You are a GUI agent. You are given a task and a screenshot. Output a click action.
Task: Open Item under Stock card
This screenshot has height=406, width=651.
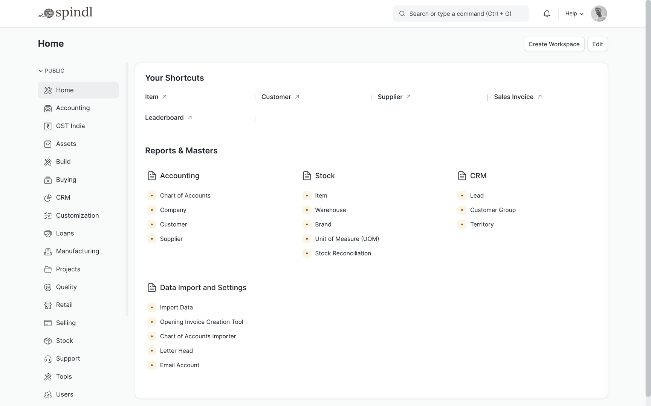pos(321,195)
